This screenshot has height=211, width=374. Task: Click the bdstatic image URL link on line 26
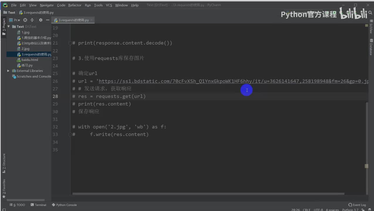pos(233,81)
